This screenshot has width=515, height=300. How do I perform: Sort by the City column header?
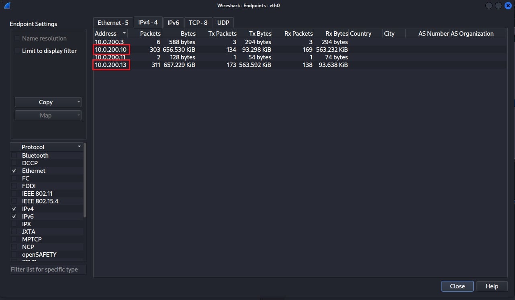coord(394,34)
